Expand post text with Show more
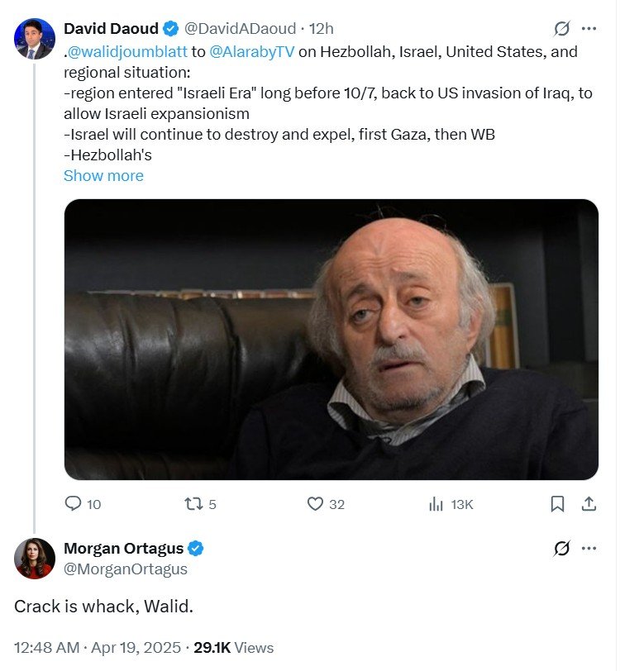Screen dimensions: 620x671 [x=103, y=175]
